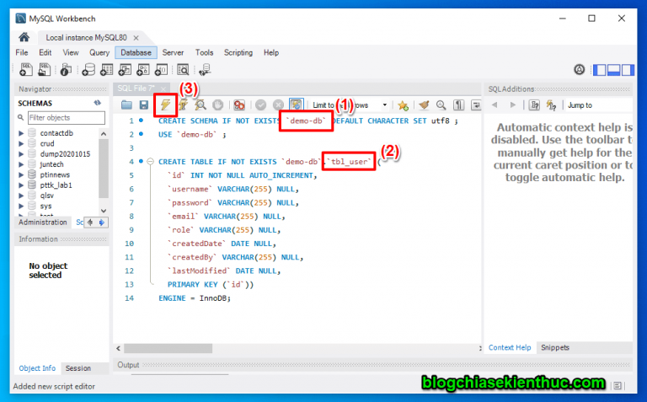This screenshot has height=402, width=647.
Task: Expand the qlsv schema
Action: click(21, 196)
